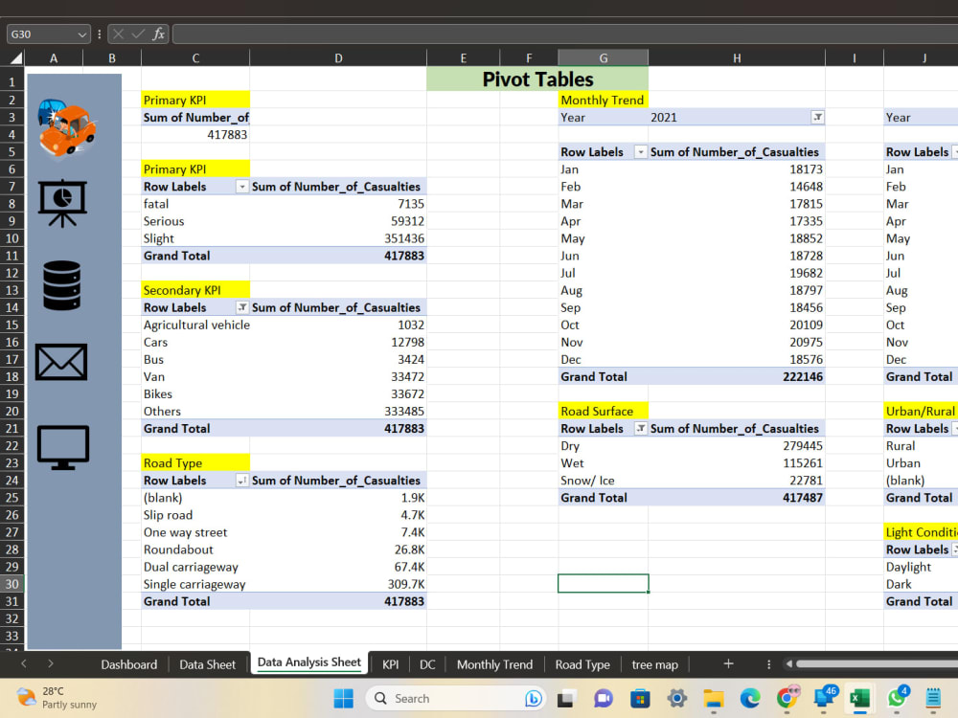This screenshot has height=718, width=958.
Task: Open the Monthly Trend sheet tab
Action: (494, 663)
